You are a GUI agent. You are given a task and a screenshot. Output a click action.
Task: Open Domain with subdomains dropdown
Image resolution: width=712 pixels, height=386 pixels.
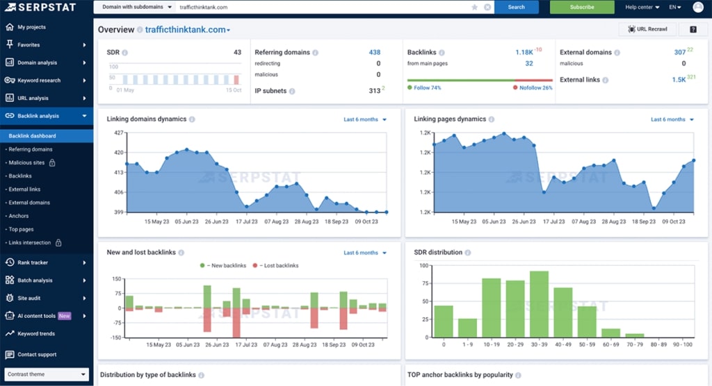coord(136,7)
